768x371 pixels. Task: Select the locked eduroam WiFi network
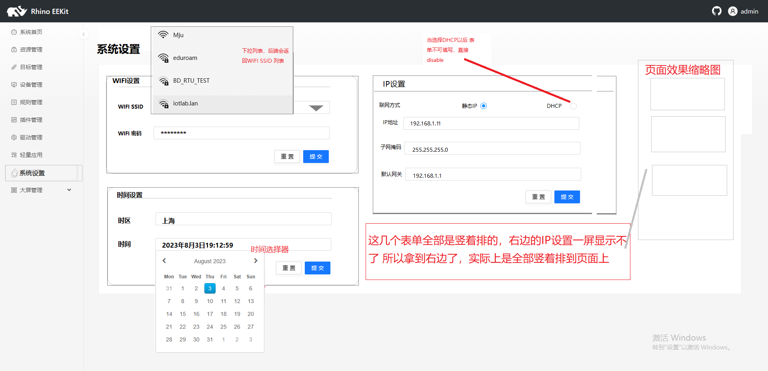tap(185, 58)
